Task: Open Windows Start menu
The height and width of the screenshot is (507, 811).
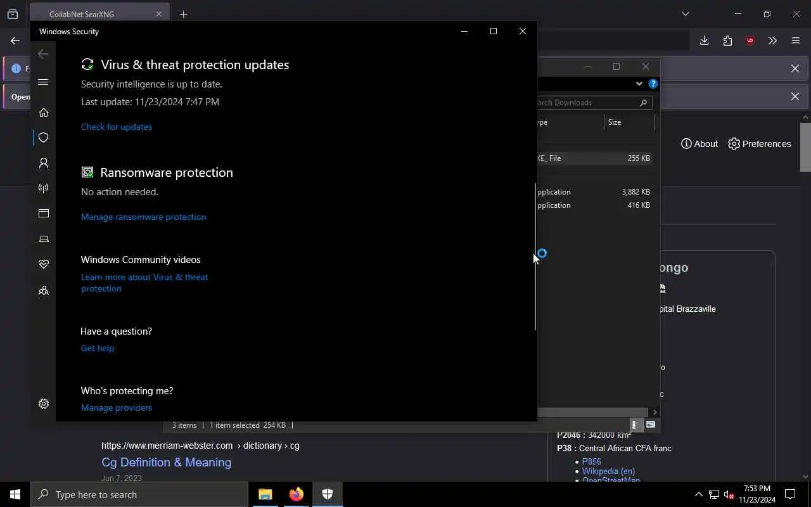Action: [15, 494]
